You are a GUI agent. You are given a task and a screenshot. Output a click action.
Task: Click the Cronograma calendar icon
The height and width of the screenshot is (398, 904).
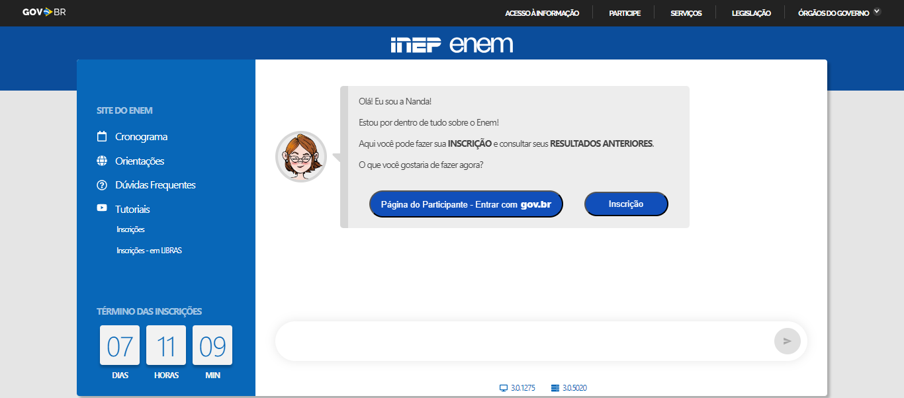tap(102, 137)
